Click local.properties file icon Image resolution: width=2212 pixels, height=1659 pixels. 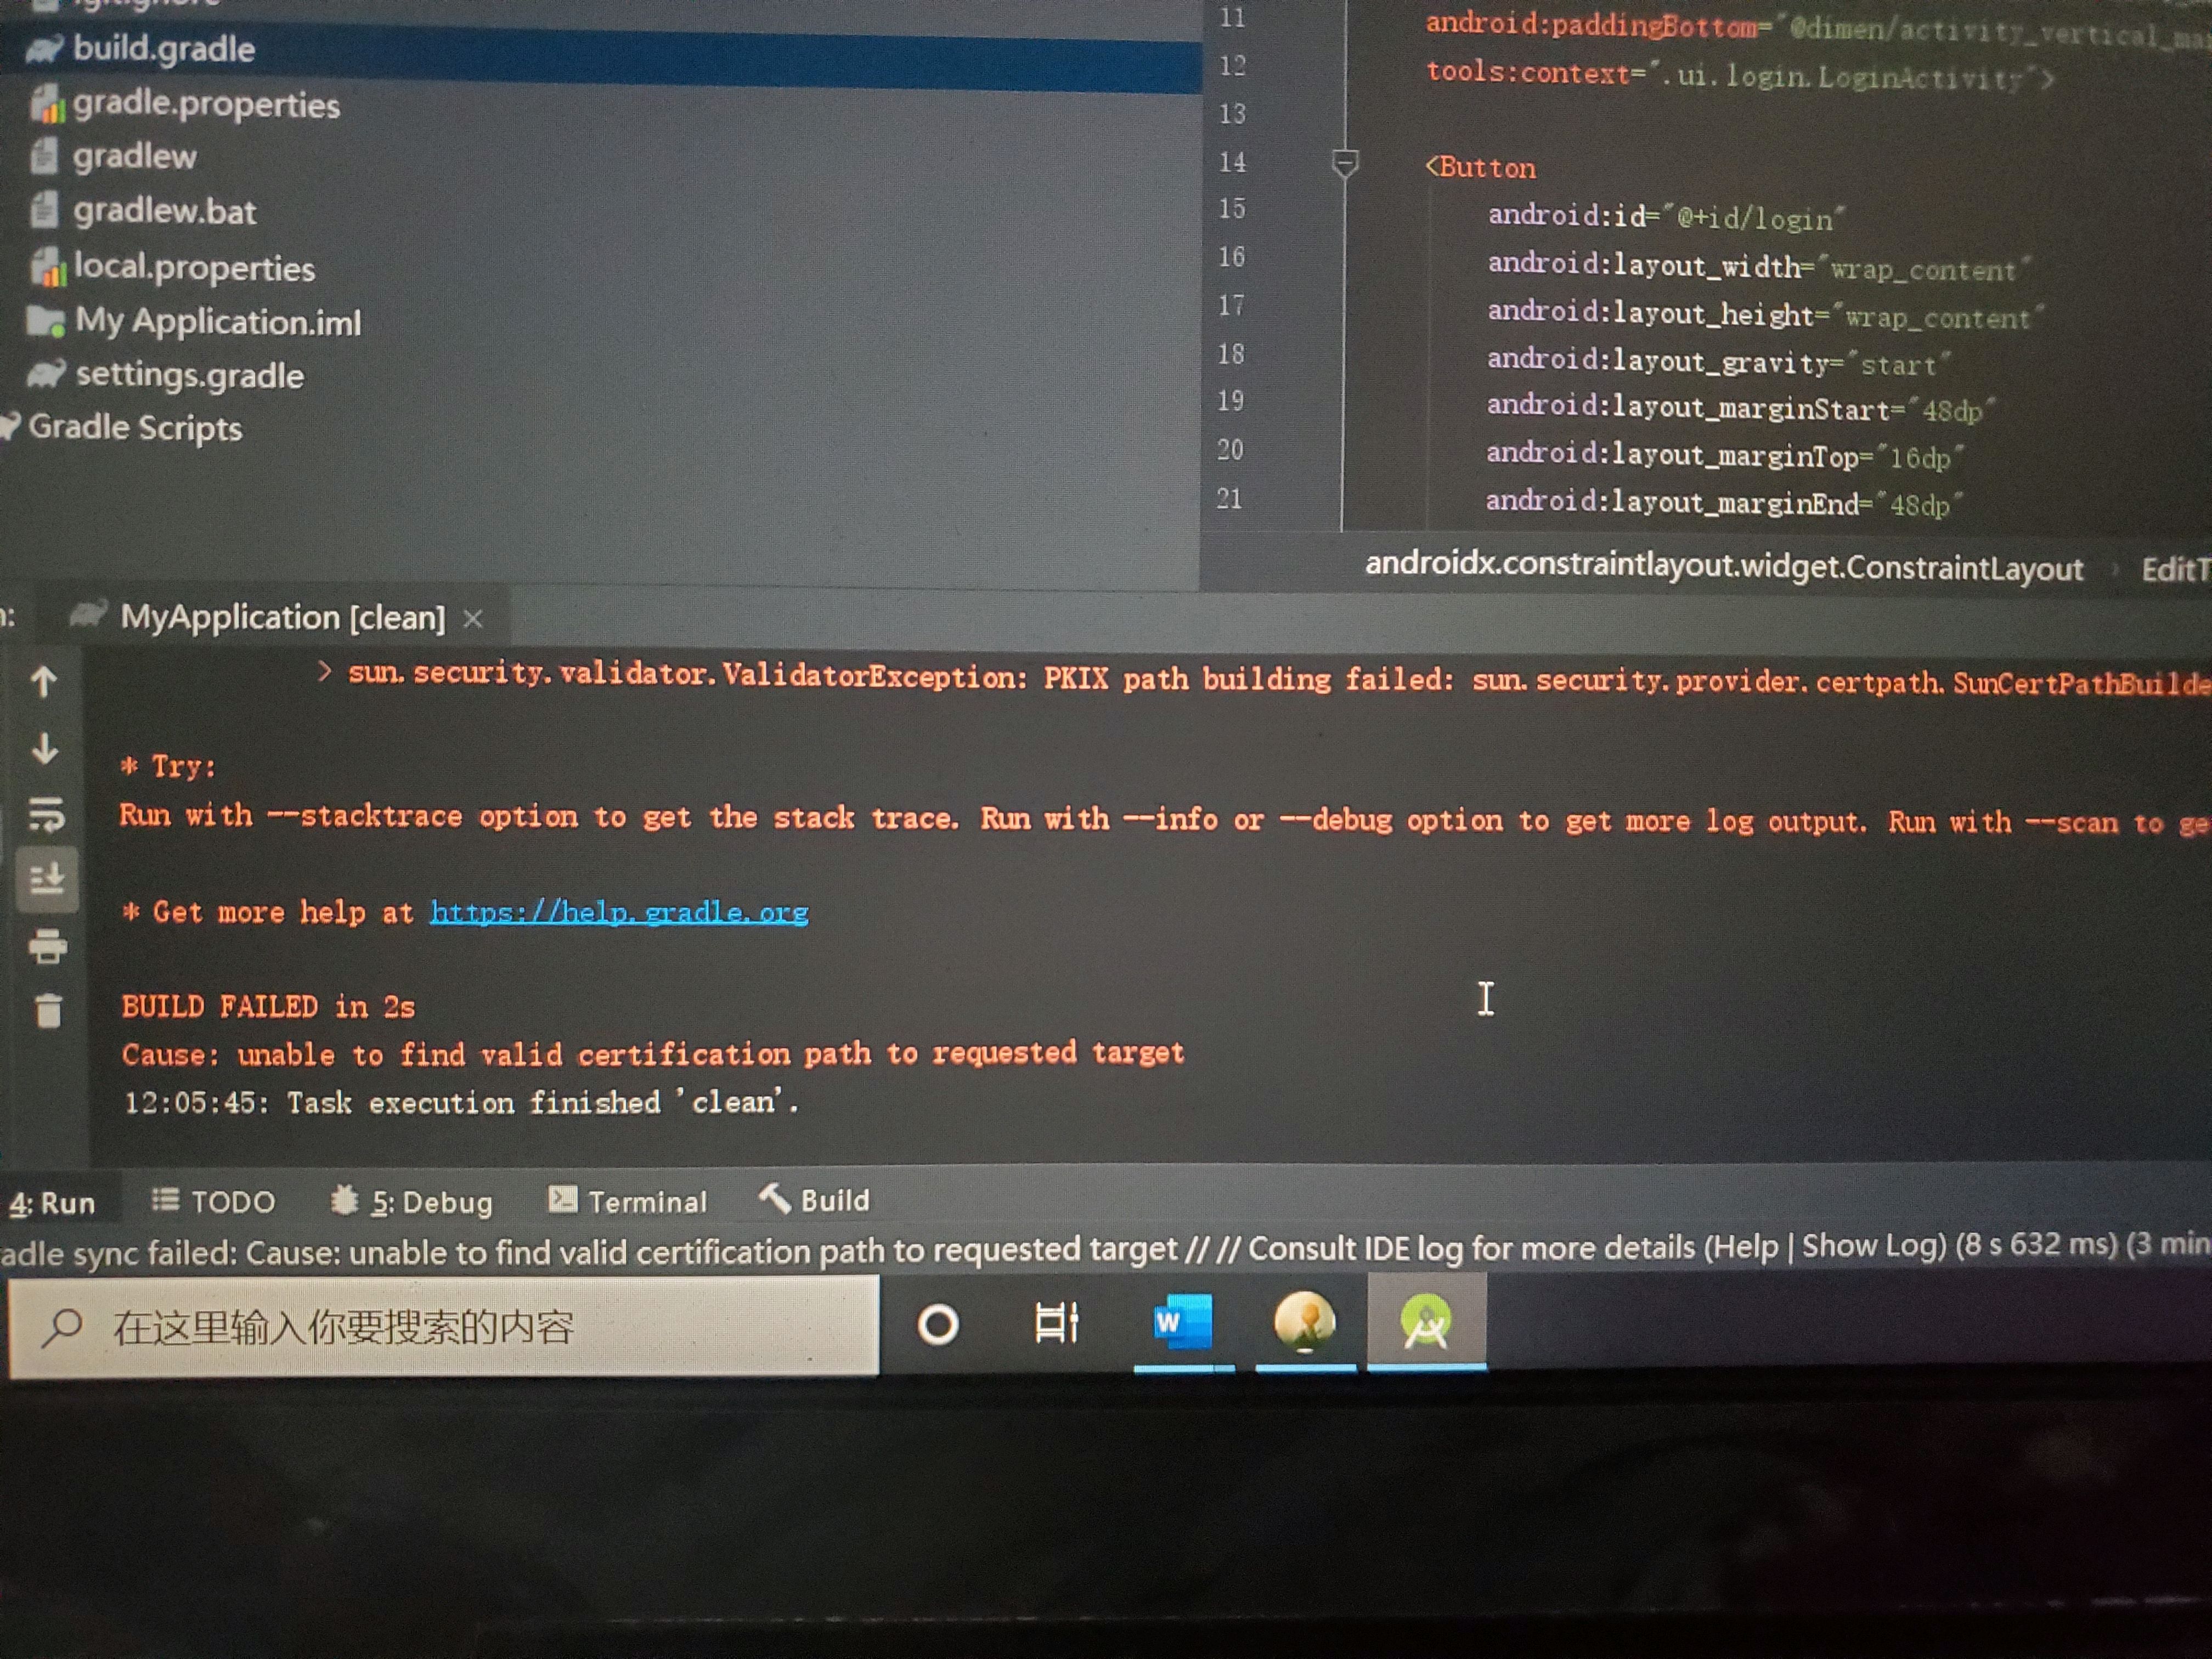[x=48, y=267]
